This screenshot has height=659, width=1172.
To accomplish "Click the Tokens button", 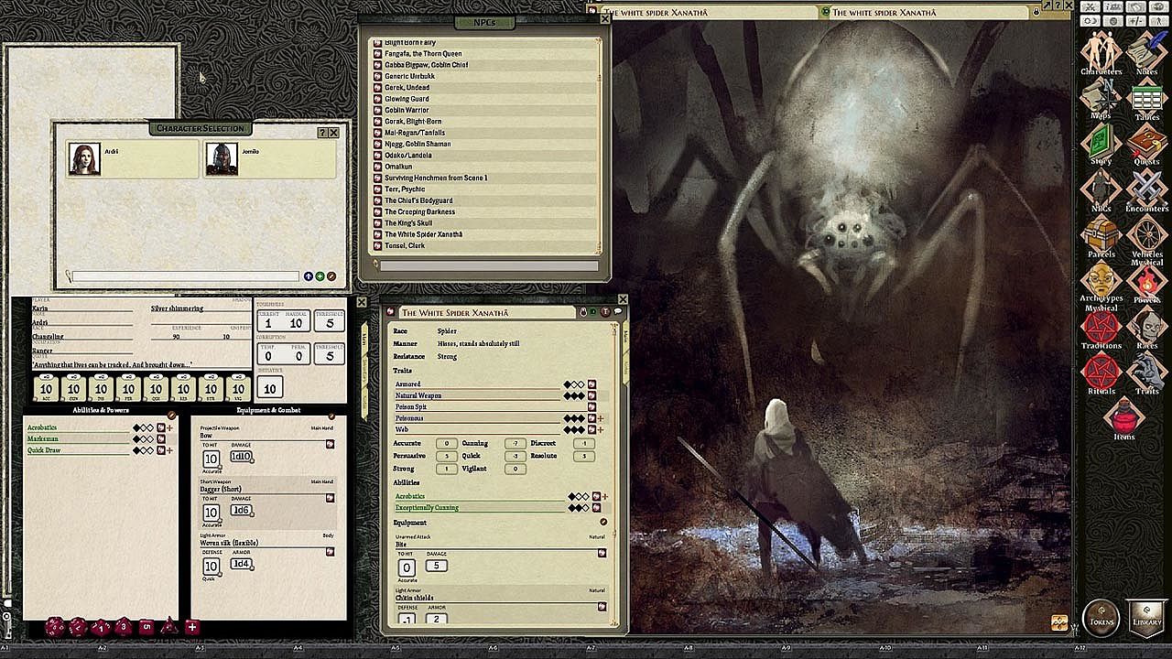I will coord(1101,616).
